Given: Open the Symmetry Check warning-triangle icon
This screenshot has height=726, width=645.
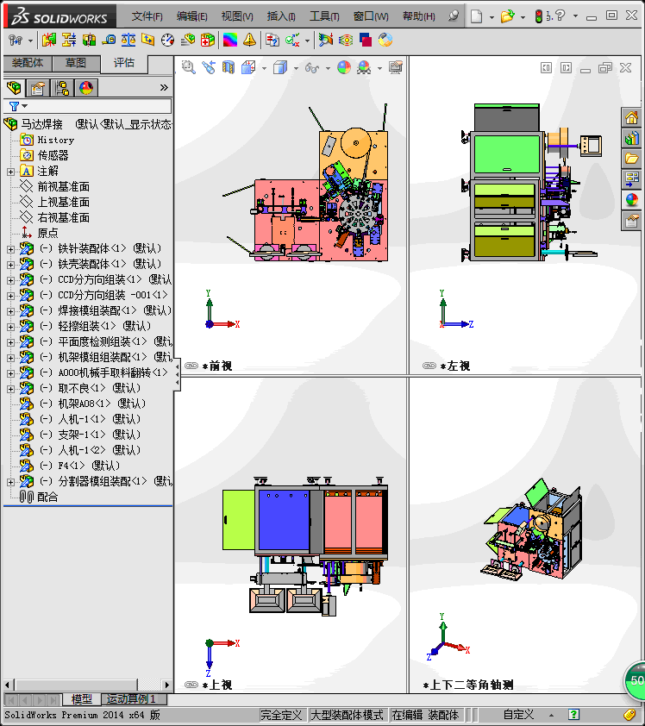Looking at the screenshot, I should [249, 41].
